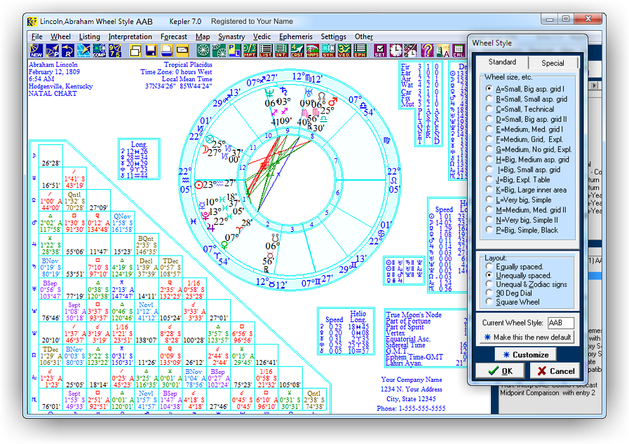629x444 pixels.
Task: Open the Wheel menu
Action: [60, 36]
